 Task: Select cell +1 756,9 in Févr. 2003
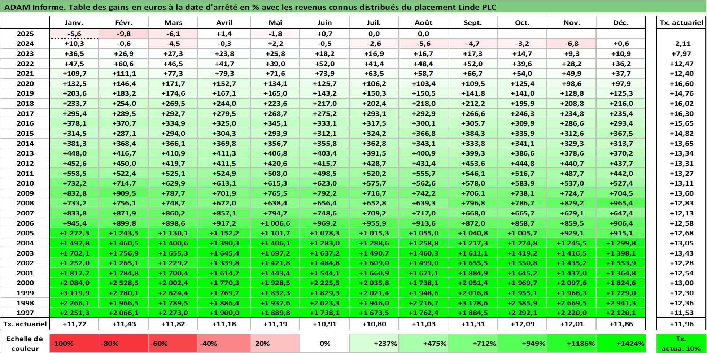(x=124, y=253)
